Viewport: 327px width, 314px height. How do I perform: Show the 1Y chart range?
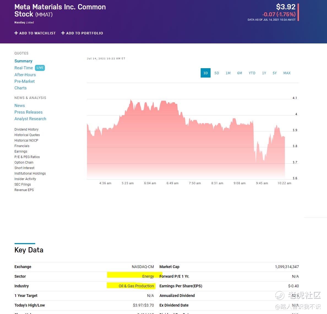pos(264,73)
